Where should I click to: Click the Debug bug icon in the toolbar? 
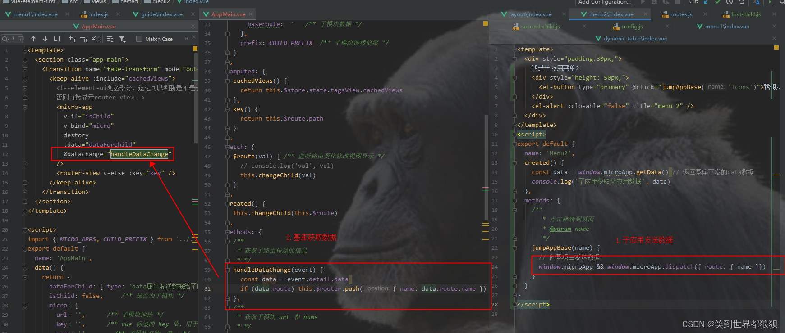coord(654,2)
